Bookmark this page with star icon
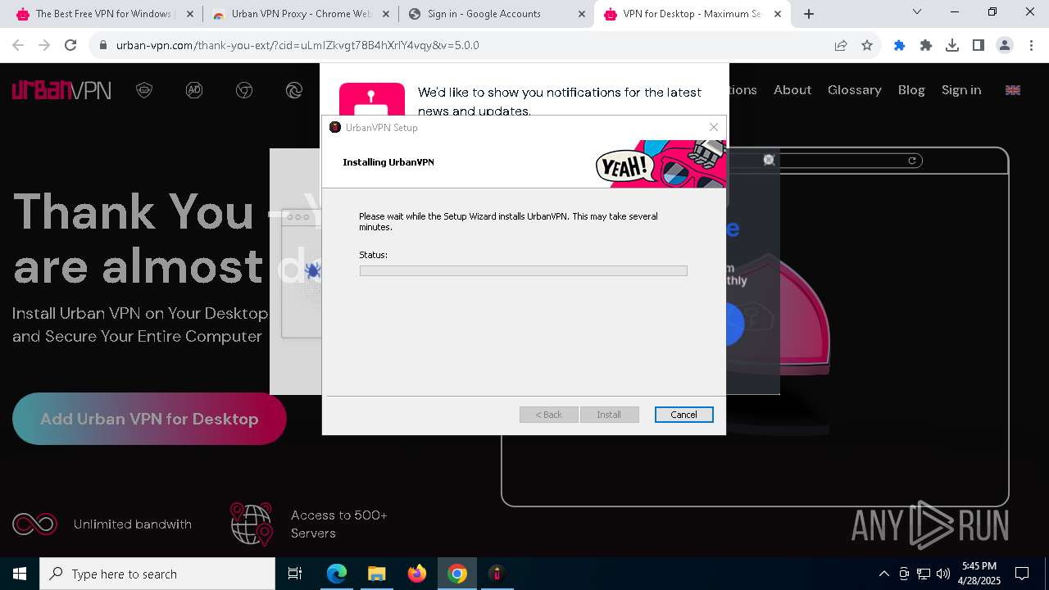 click(867, 45)
